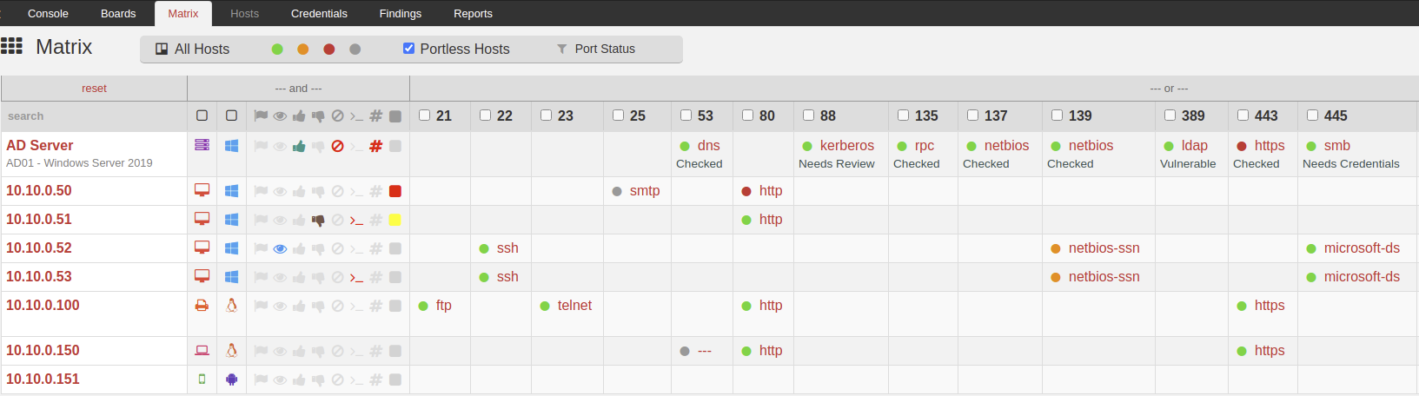This screenshot has height=396, width=1419.
Task: Check the port 21 column checkbox
Action: (x=424, y=115)
